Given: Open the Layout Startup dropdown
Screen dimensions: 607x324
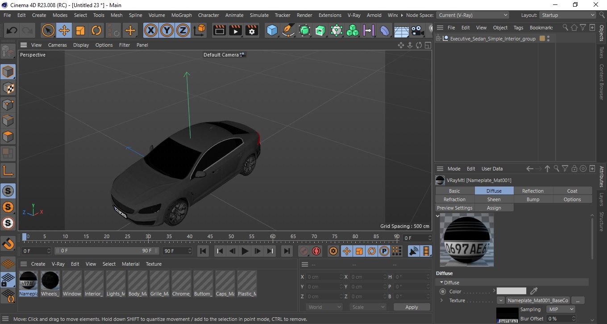Looking at the screenshot, I should pos(567,15).
